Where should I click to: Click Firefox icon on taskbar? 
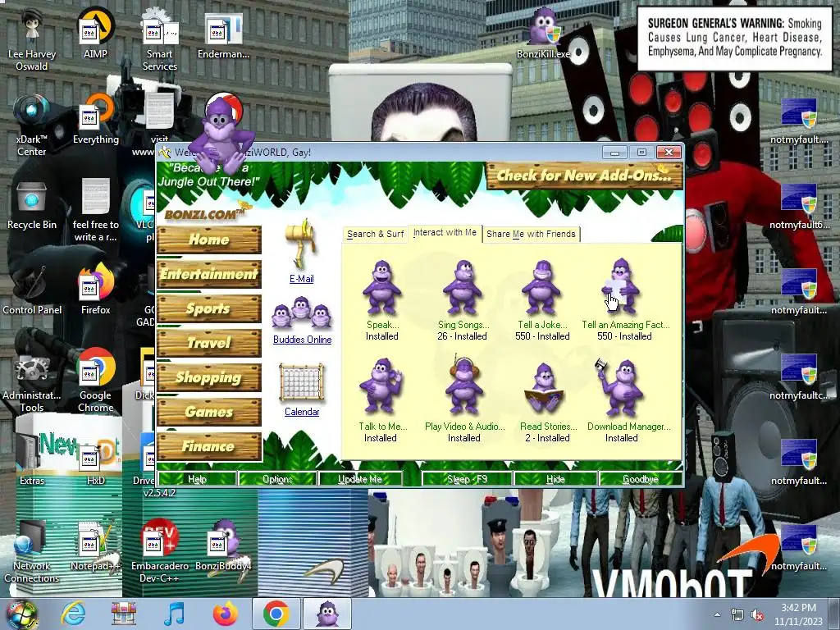pyautogui.click(x=225, y=614)
